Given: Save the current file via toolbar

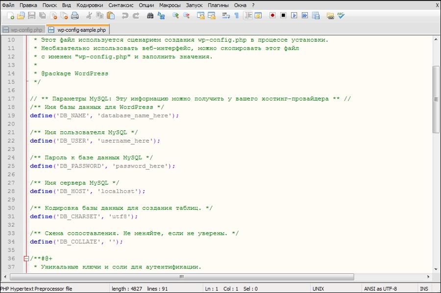Looking at the screenshot, I should [32, 16].
